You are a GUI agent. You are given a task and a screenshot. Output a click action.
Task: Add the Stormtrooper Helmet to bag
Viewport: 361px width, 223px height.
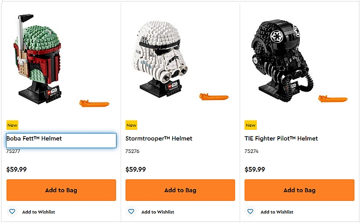[x=180, y=190]
